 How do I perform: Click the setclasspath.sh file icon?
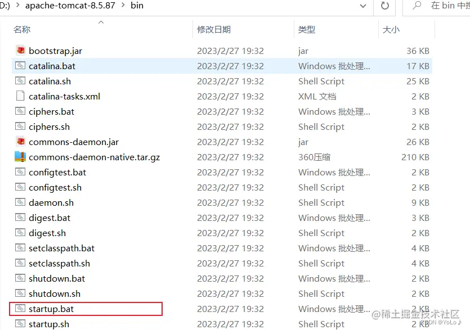coord(20,263)
